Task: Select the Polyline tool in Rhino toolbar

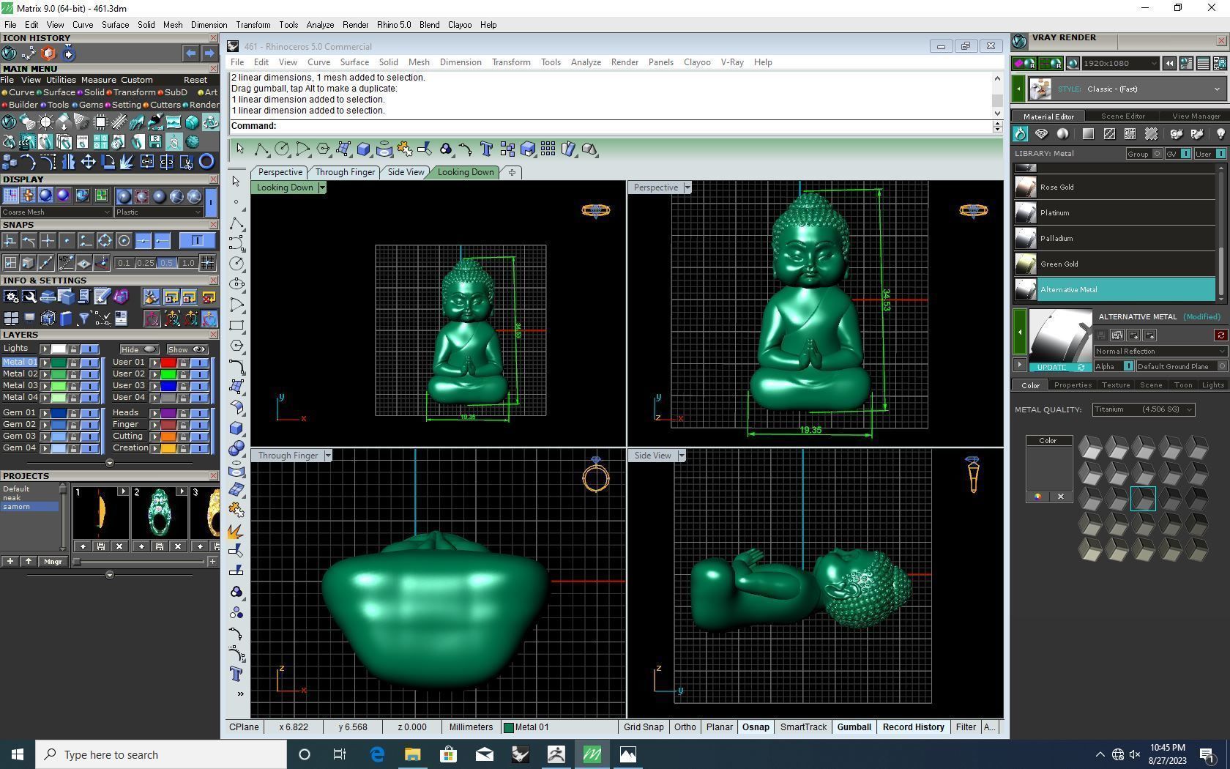Action: point(261,149)
